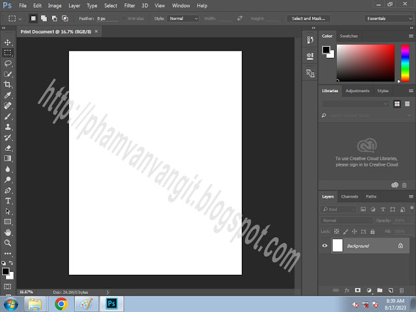Click the swap width and height arrows
Viewport: 416px width, 312px height.
[x=240, y=18]
